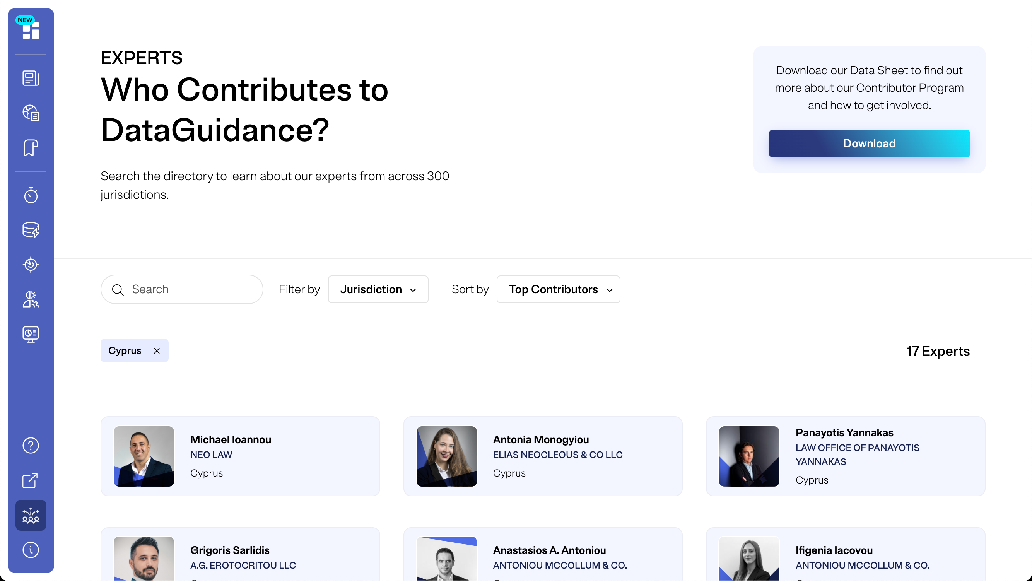
Task: Click Antonia Monogyiou's profile photo
Action: [446, 456]
